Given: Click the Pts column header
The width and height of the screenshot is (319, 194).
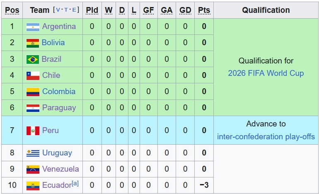Looking at the screenshot, I should (204, 10).
